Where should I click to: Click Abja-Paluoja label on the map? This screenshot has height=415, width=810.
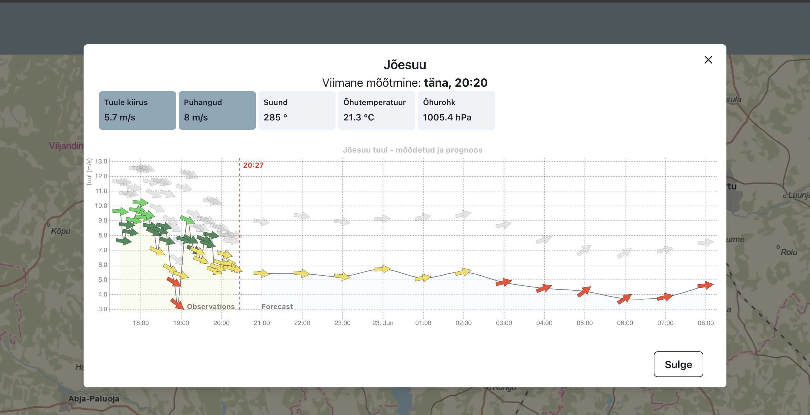94,399
